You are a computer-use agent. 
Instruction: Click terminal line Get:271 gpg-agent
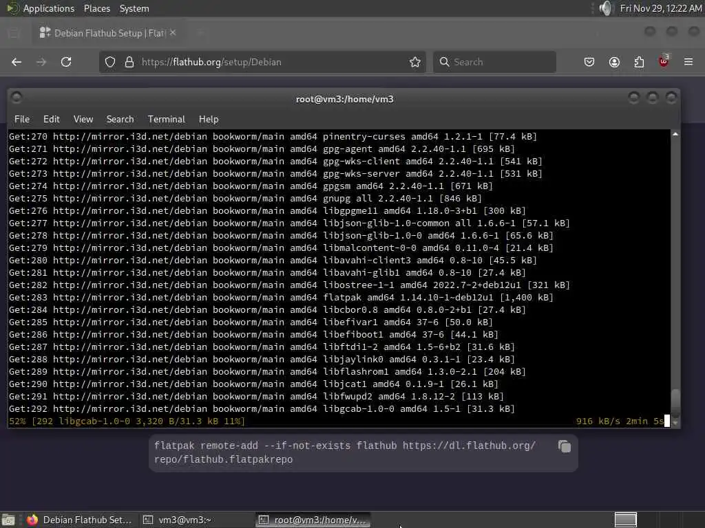pos(262,149)
